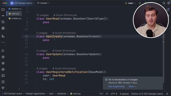The width and height of the screenshot is (171, 96).
Task: Click 12 usages hint above UserRead
Action: tap(42, 15)
